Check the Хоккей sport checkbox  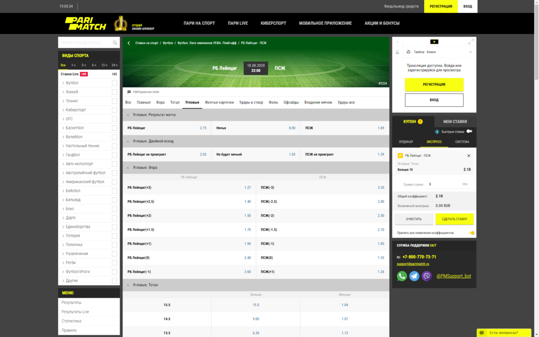coord(114,92)
